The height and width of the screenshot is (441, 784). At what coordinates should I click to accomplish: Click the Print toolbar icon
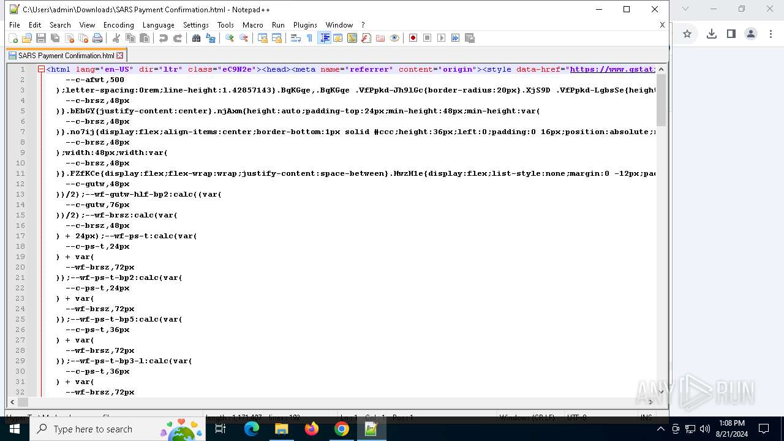[97, 38]
